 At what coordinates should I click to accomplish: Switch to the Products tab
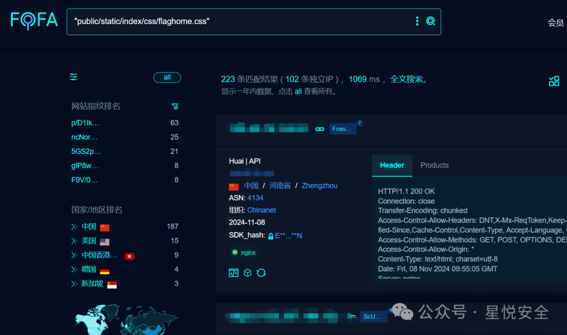(434, 165)
